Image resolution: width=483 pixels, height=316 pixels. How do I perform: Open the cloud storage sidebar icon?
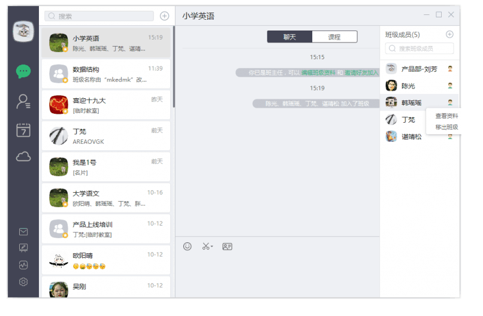[x=23, y=157]
